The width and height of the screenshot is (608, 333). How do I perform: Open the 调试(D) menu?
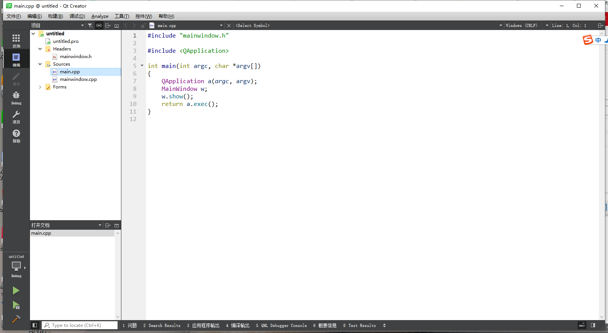[x=77, y=16]
